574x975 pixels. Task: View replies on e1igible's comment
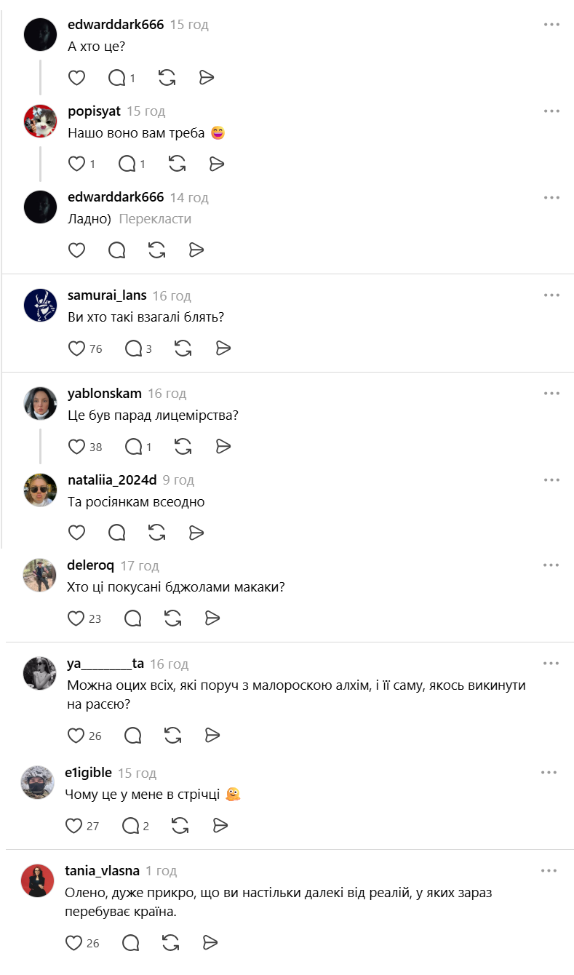131,825
